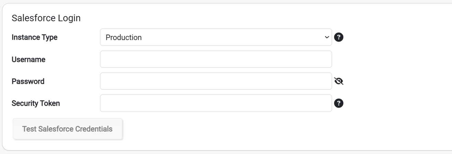Select the "Production" value in the dropdown
Image resolution: width=452 pixels, height=154 pixels.
pos(124,38)
